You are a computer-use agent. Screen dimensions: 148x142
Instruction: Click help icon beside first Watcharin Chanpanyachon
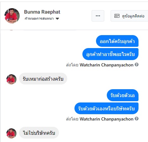[137, 65]
